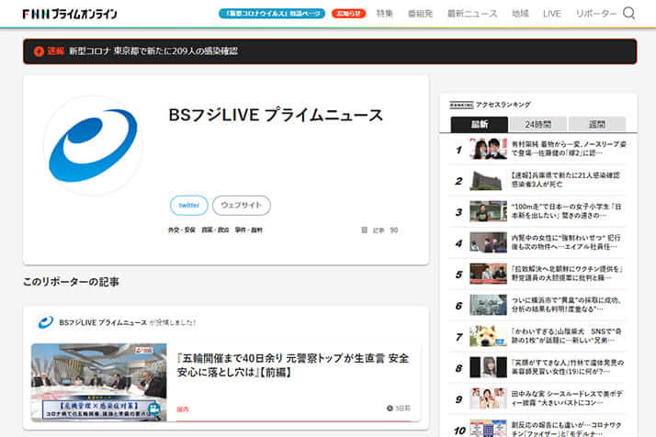Click the 事件・裁判 tag
This screenshot has height=437, width=656.
pyautogui.click(x=248, y=230)
